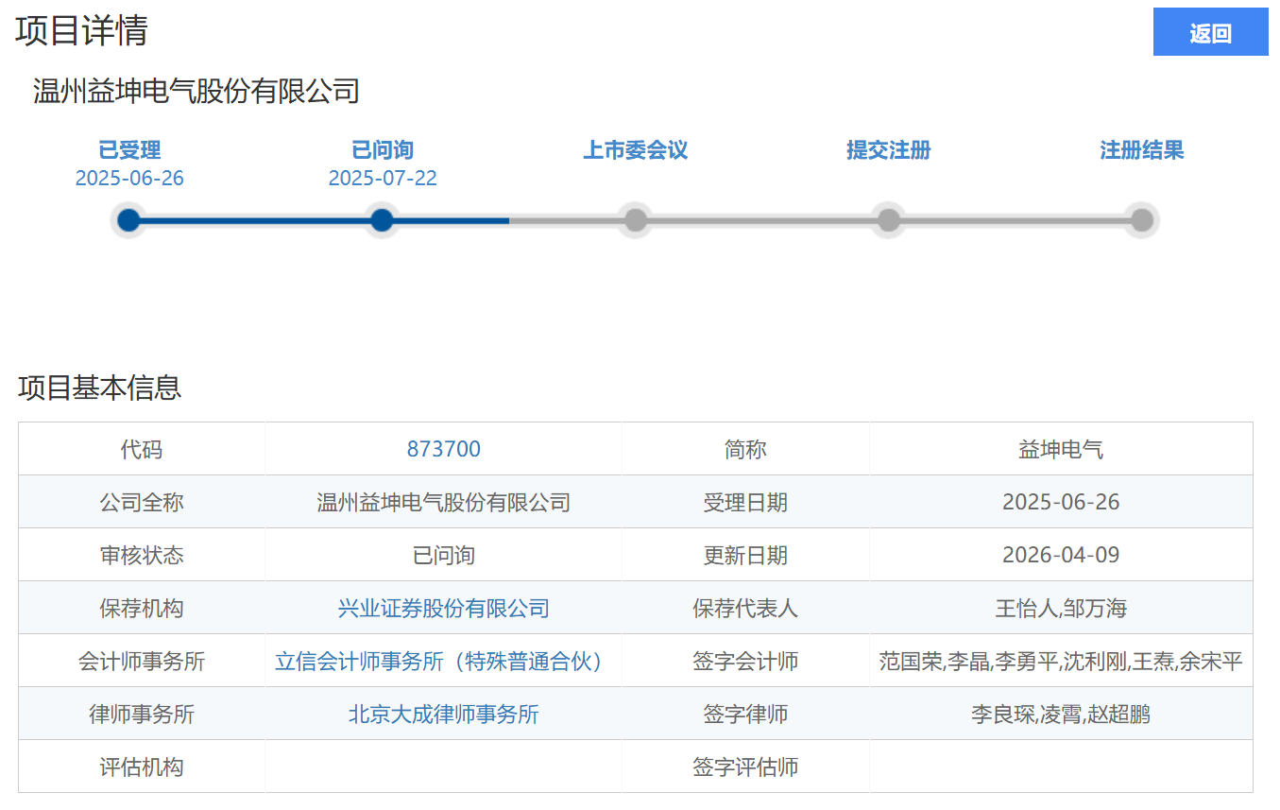Click the 李良琛,凌霄,赵超鹏 signing lawyers cell
The width and height of the screenshot is (1280, 810).
pos(1061,714)
